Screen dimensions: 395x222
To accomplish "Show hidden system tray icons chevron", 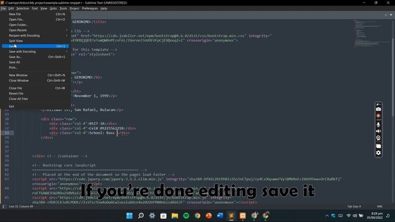I will [x=327, y=216].
